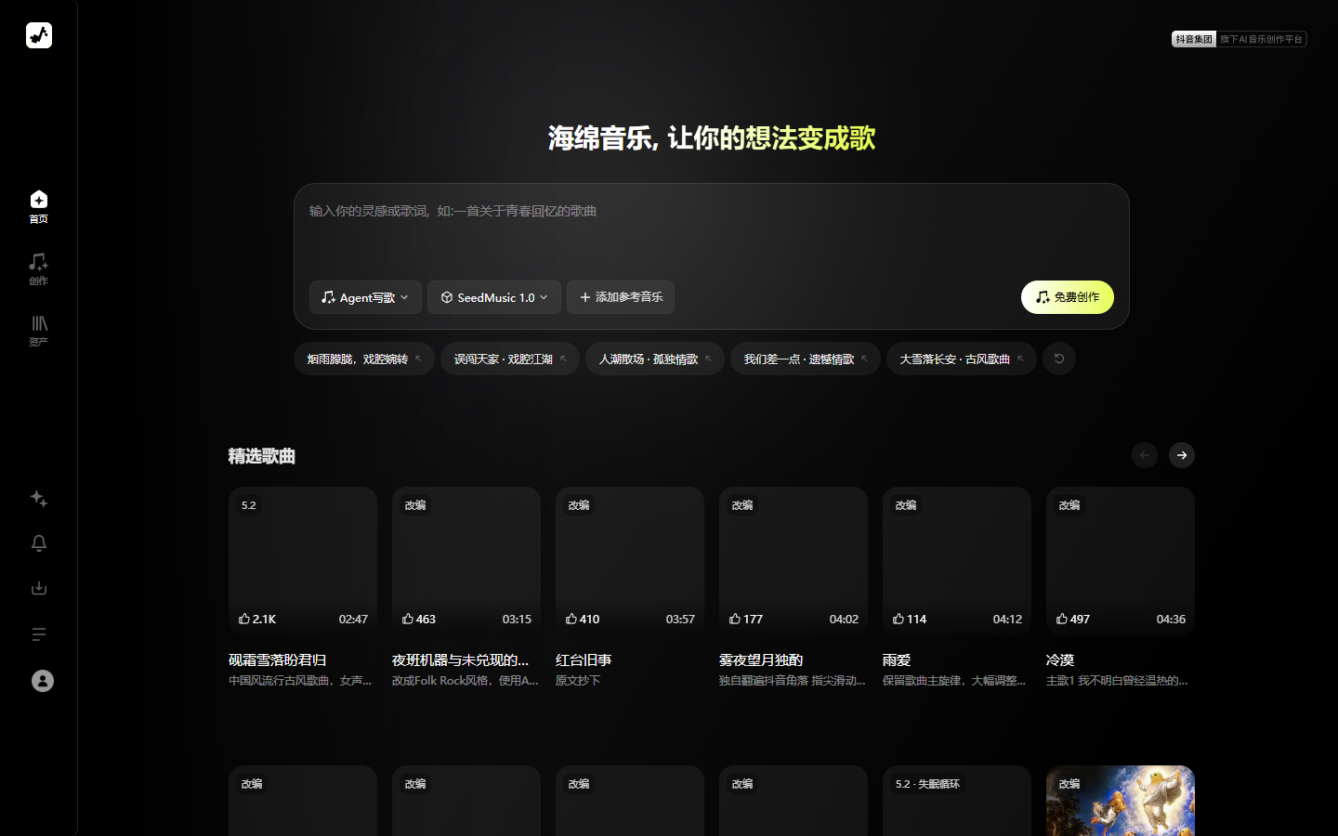This screenshot has height=836, width=1338.
Task: Open the bottom-row card with angel artwork
Action: [1121, 801]
